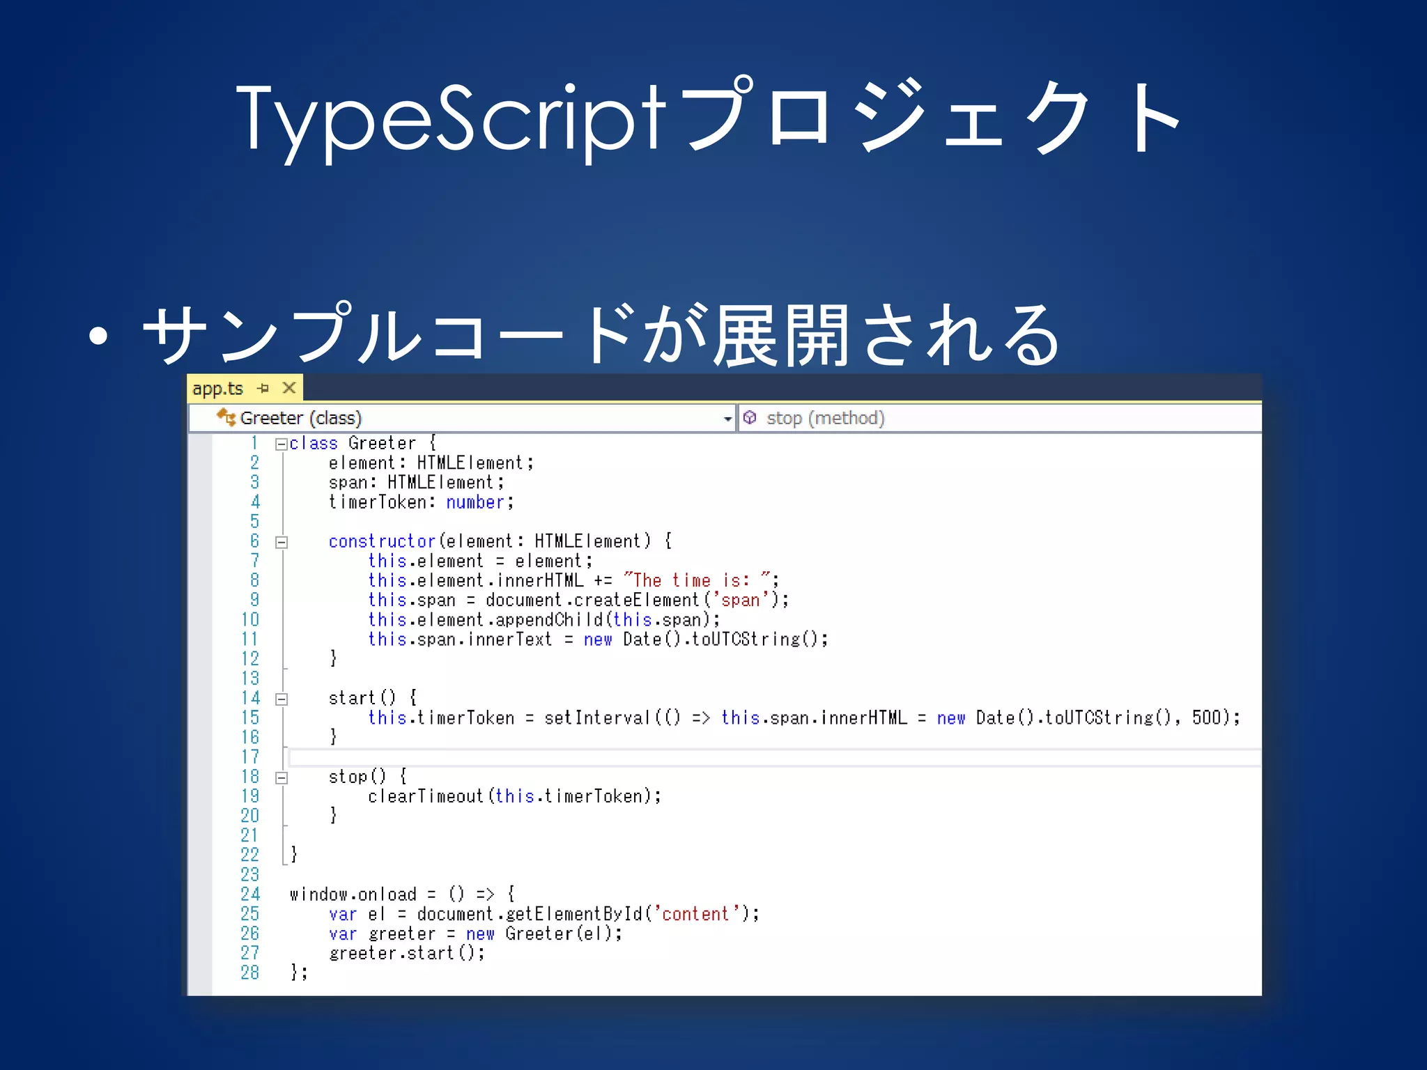Click the 'span' string literal
Viewport: 1427px width, 1070px height.
click(x=740, y=600)
